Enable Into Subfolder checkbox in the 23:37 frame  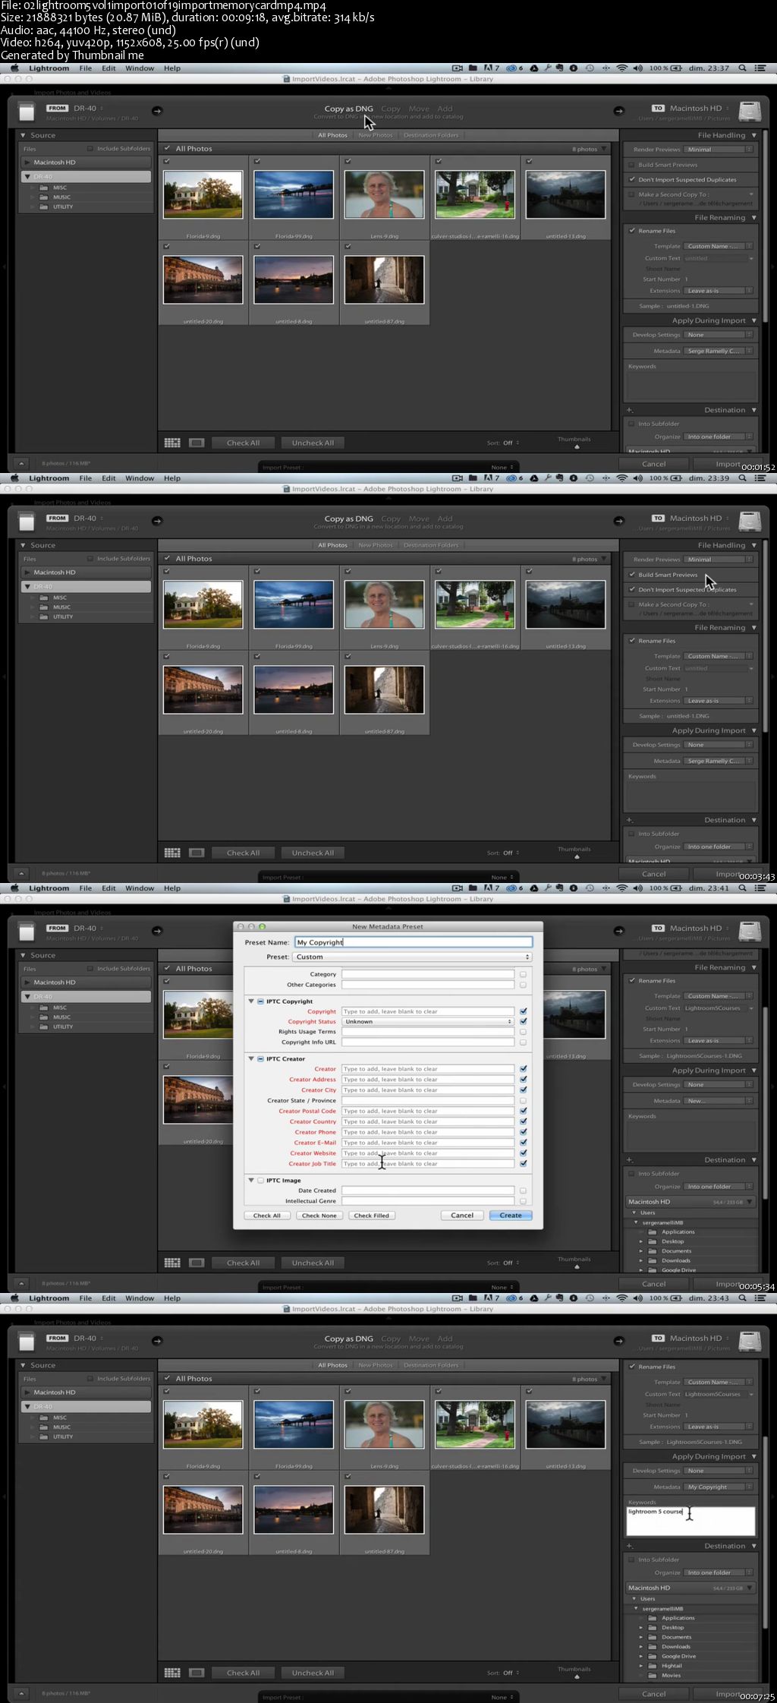click(631, 424)
